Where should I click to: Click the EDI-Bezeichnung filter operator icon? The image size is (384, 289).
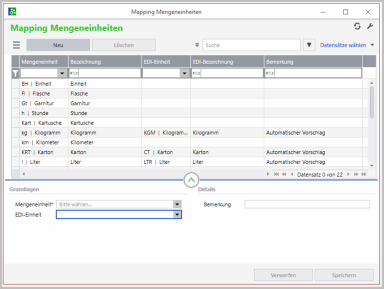pyautogui.click(x=196, y=73)
